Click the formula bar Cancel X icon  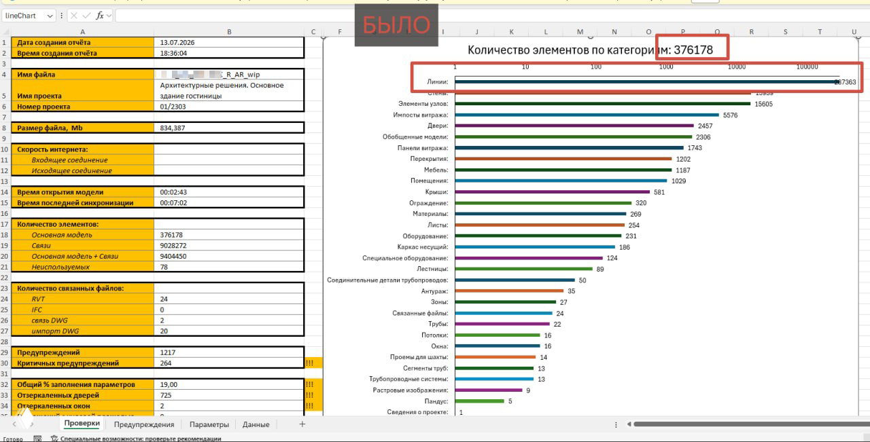74,16
